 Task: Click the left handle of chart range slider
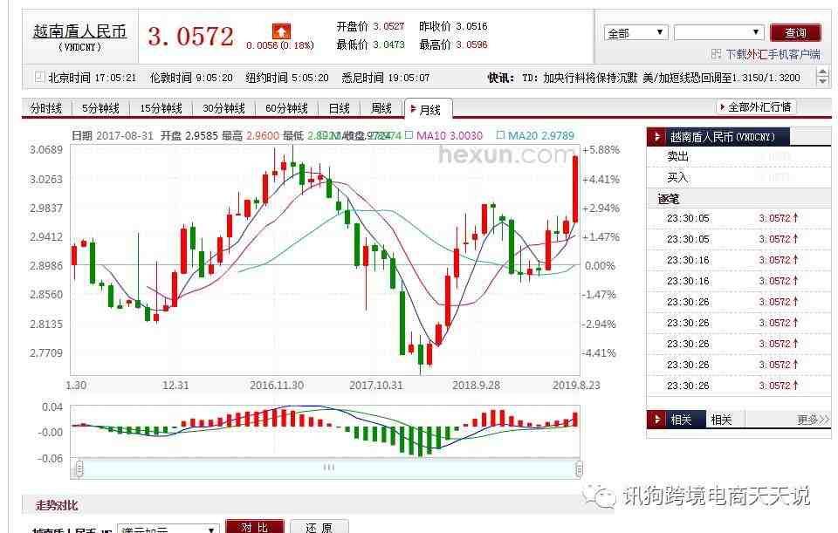point(79,469)
